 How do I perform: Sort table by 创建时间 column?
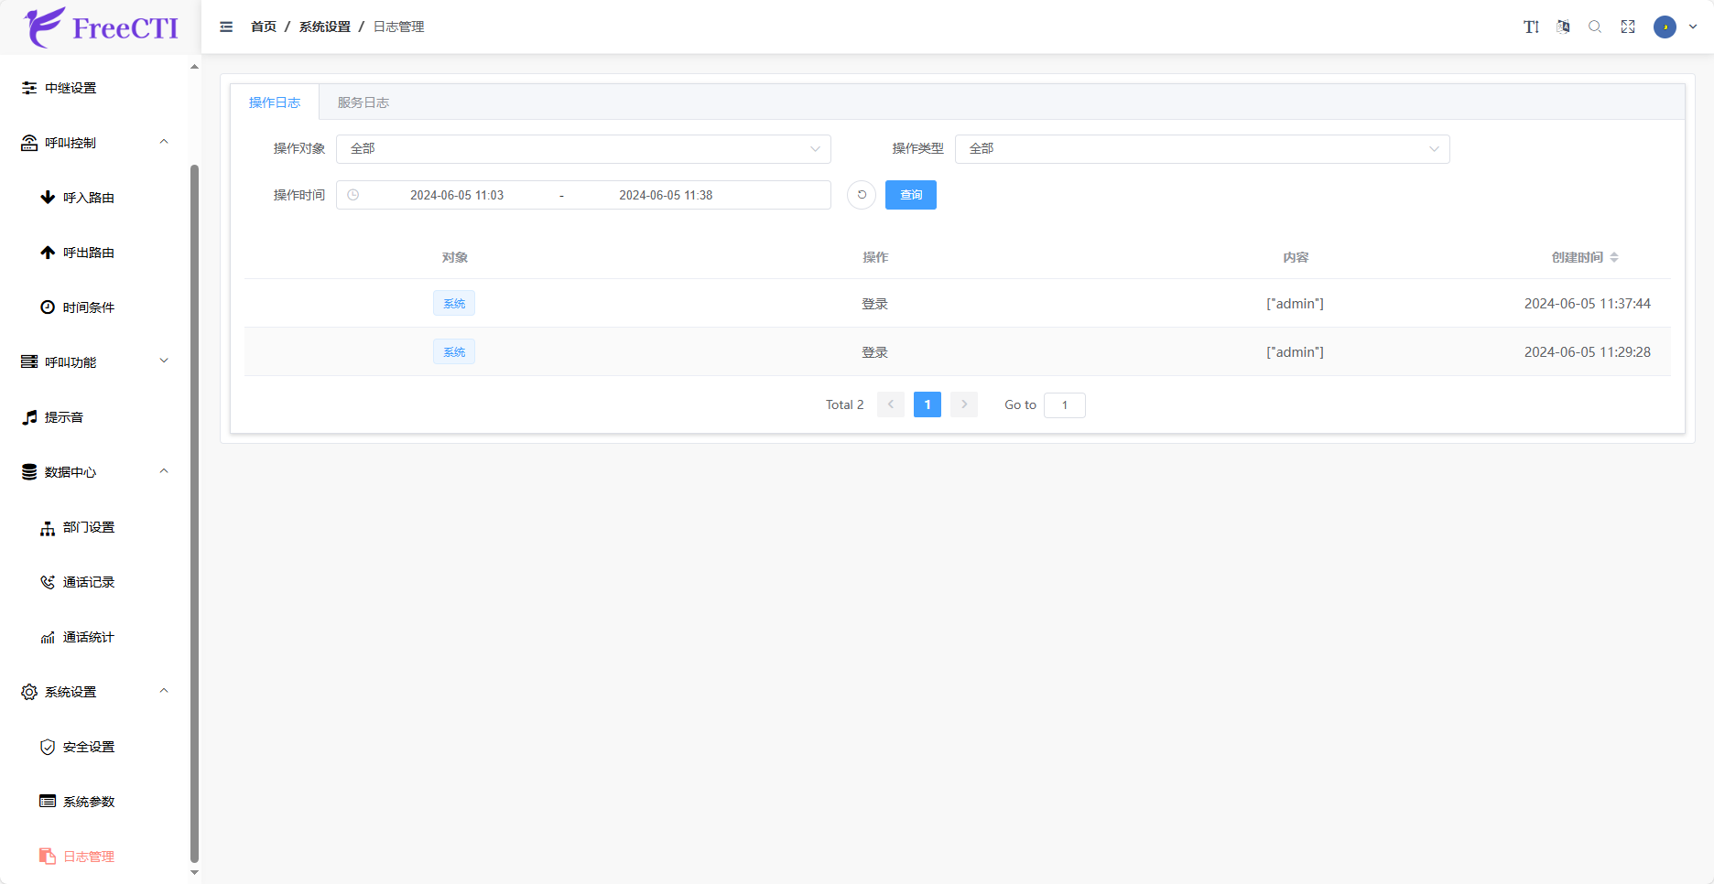point(1613,258)
